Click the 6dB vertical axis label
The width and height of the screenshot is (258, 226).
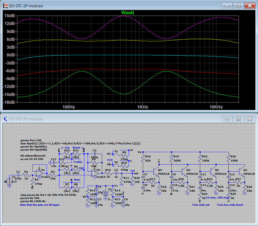(x=11, y=39)
